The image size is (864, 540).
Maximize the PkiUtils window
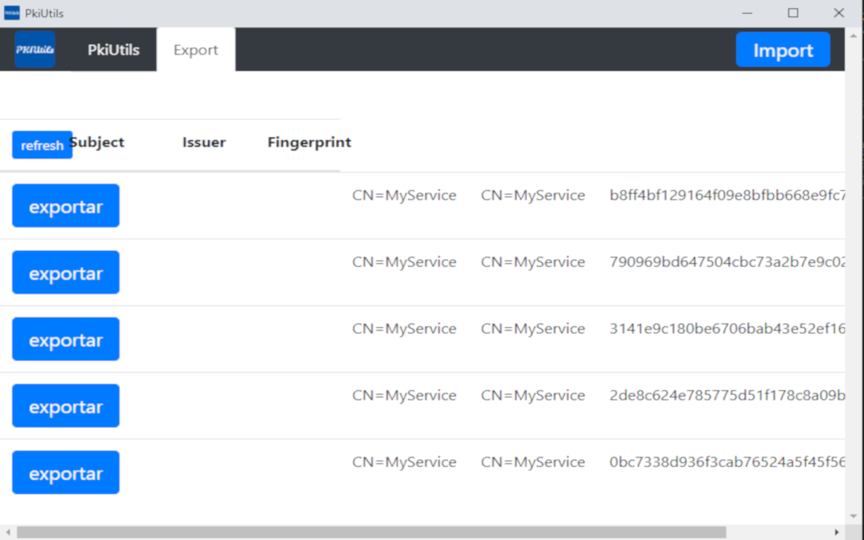click(x=793, y=13)
